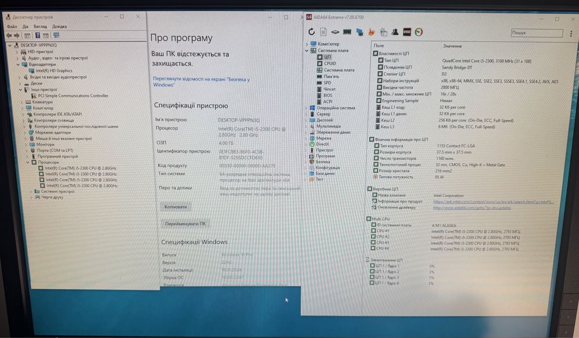
Task: Click Типова потужність row in AIDA64
Action: pyautogui.click(x=409, y=177)
